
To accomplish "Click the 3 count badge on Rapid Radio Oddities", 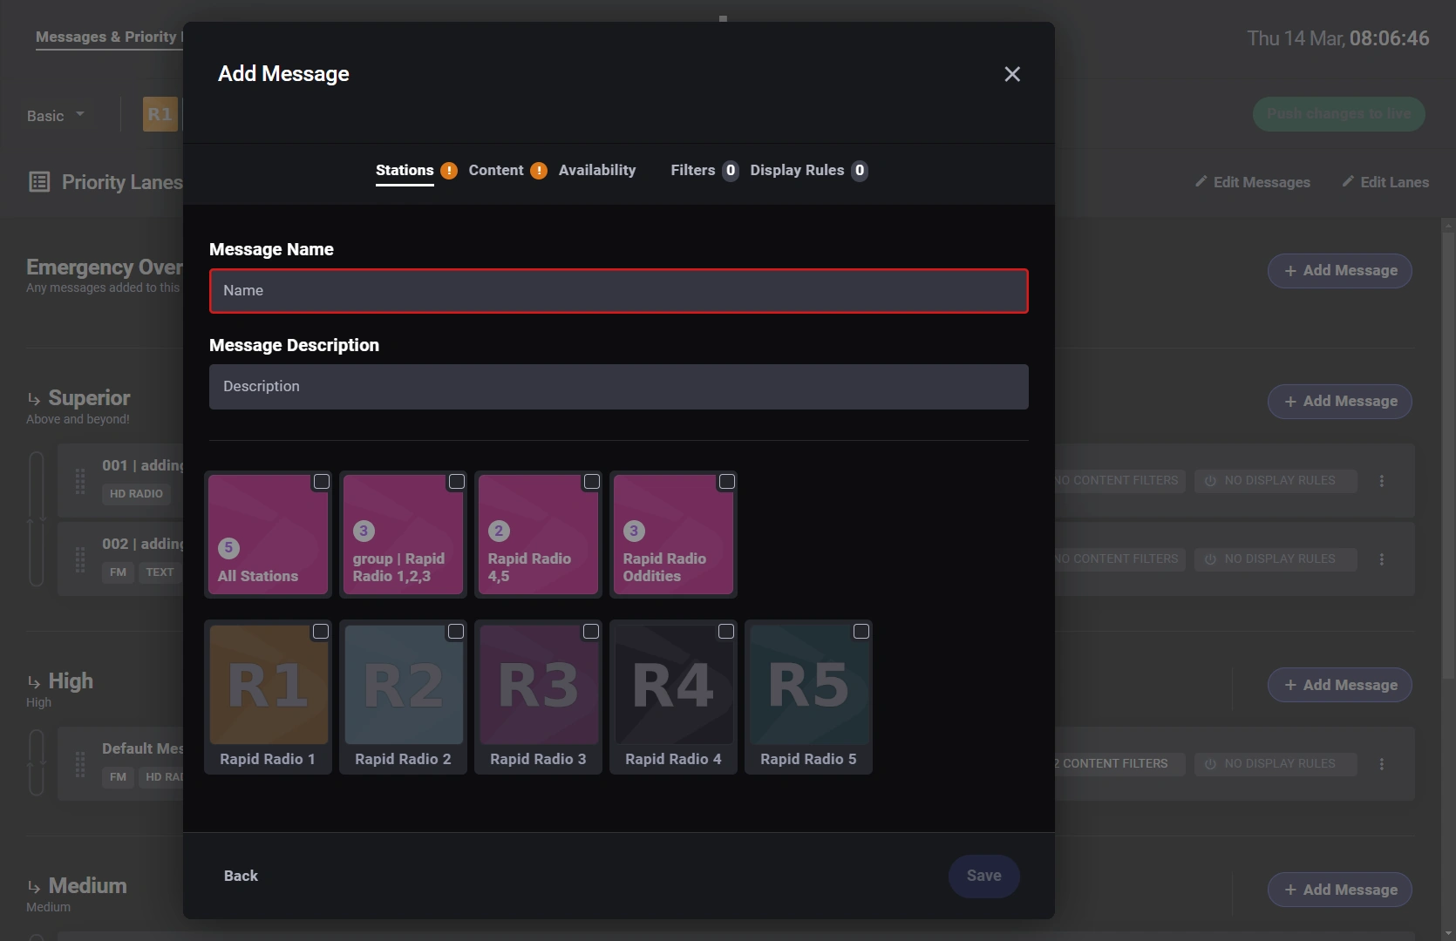I will 634,531.
